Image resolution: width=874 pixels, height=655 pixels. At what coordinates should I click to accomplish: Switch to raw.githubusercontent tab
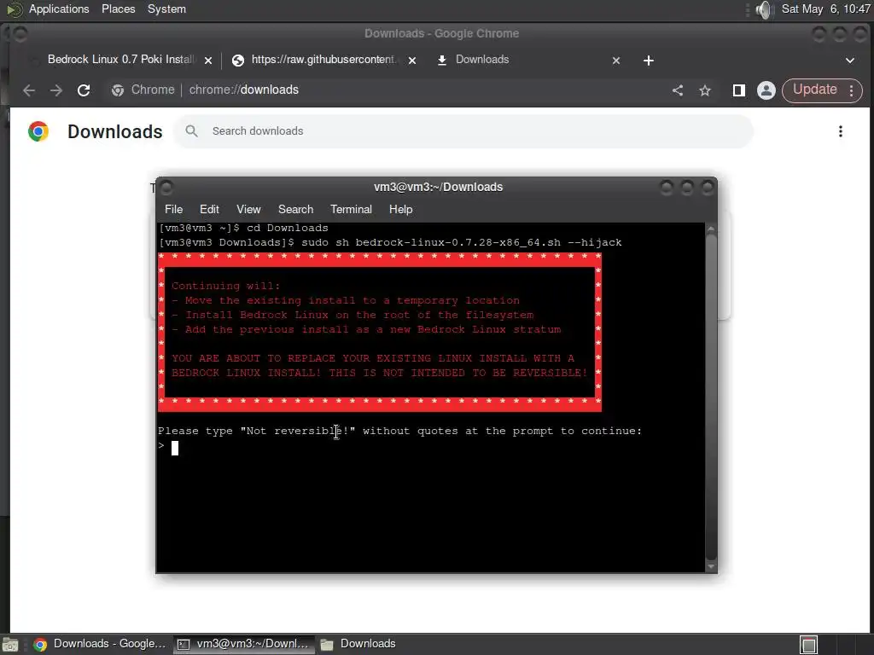click(x=323, y=60)
